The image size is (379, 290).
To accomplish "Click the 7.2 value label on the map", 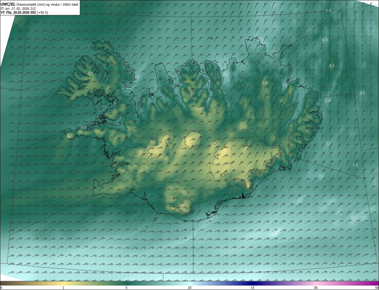I will coord(328,144).
